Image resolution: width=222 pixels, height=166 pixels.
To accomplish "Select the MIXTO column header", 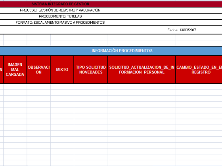I will click(62, 70).
